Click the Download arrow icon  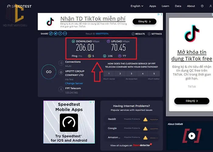click(x=73, y=41)
